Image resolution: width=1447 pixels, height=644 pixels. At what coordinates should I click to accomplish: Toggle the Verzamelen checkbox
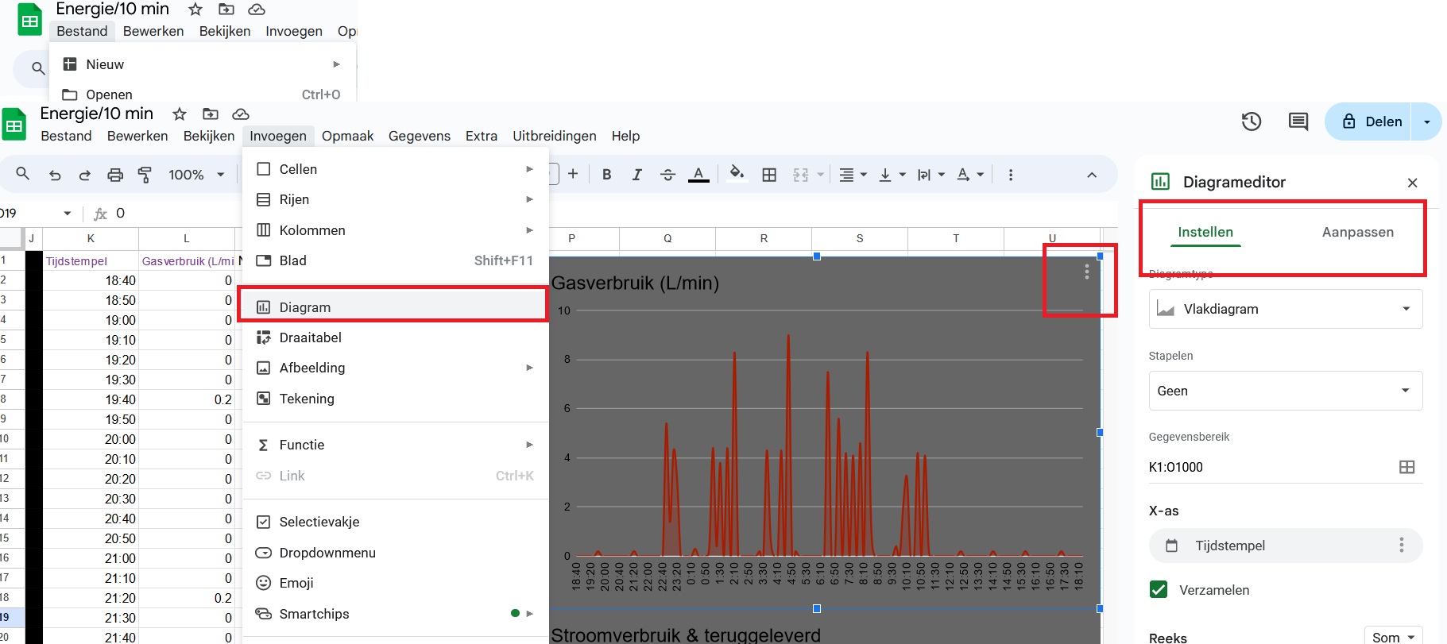pyautogui.click(x=1159, y=590)
